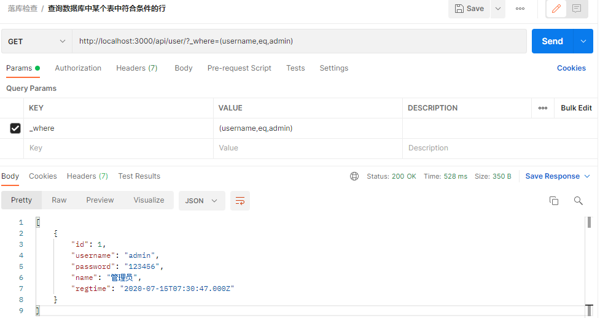
Task: Select the Raw response view
Action: coord(60,200)
